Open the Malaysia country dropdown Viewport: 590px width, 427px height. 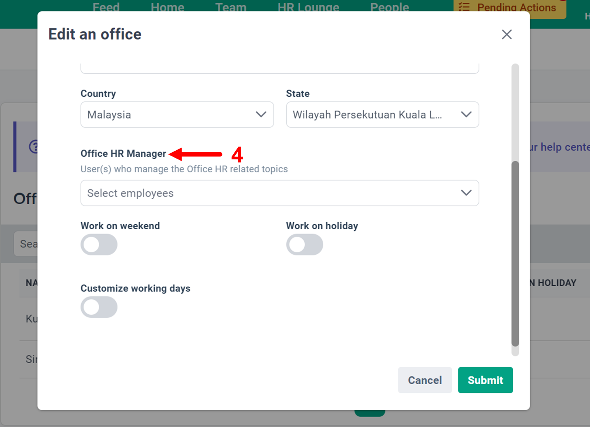[x=177, y=114]
